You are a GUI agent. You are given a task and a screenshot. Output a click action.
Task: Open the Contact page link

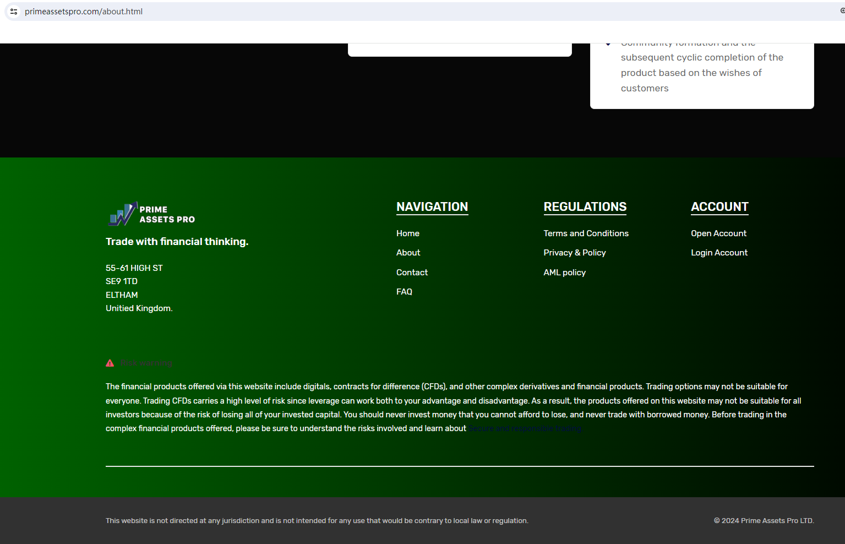(412, 273)
